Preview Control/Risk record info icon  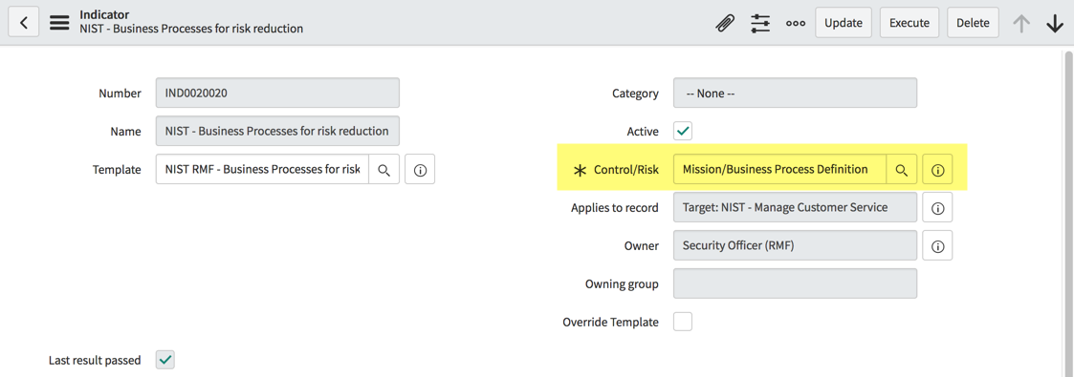(937, 169)
